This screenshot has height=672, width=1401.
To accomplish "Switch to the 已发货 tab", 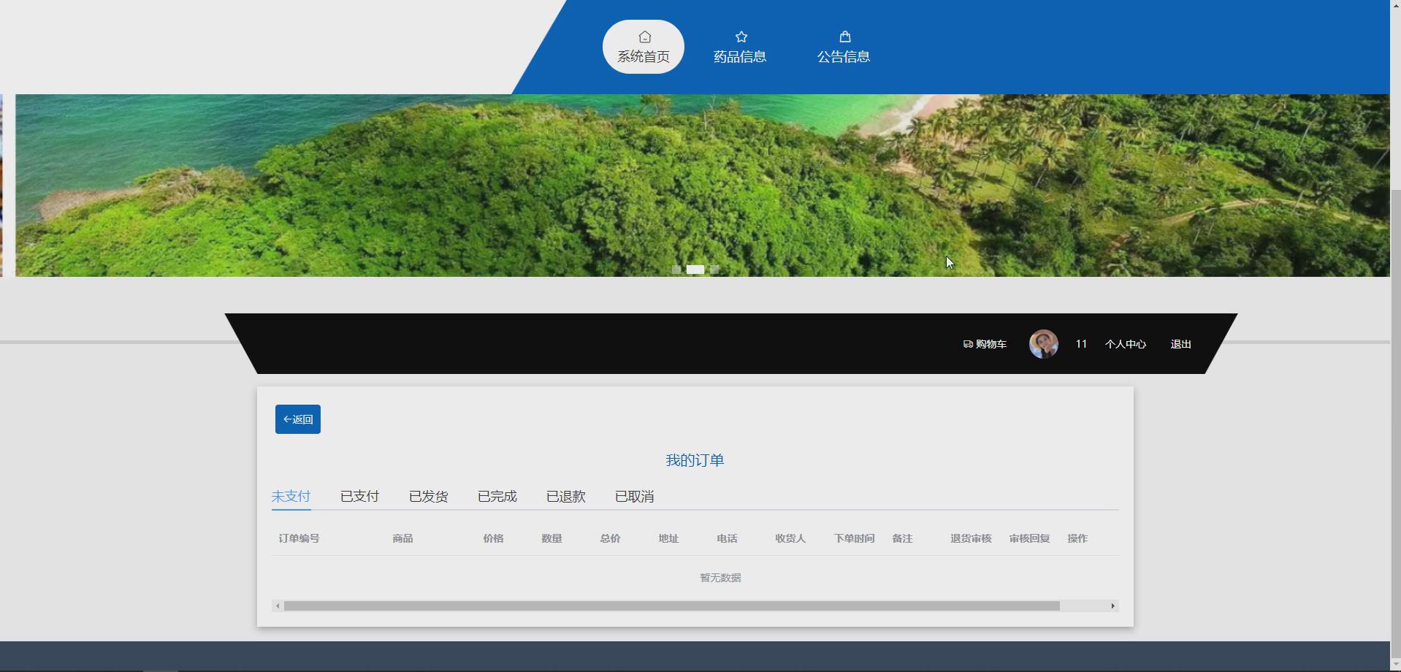I will click(x=429, y=497).
